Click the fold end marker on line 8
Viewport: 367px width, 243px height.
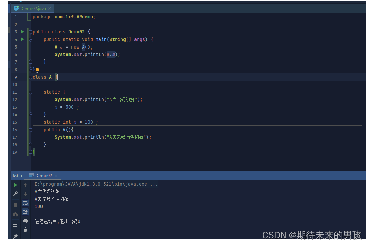click(31, 69)
